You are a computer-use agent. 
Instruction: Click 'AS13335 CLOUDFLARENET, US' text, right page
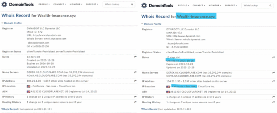(189, 92)
